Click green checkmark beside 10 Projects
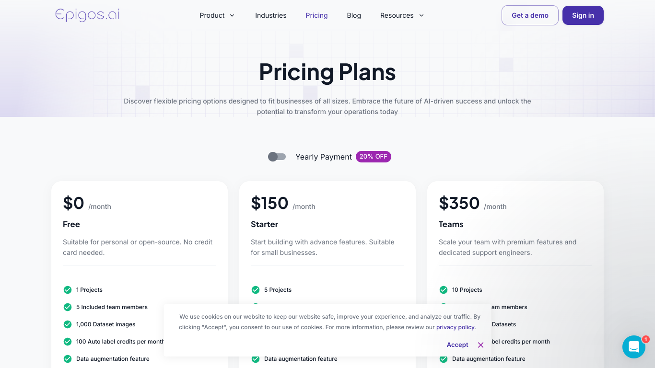This screenshot has height=368, width=655. [x=444, y=290]
